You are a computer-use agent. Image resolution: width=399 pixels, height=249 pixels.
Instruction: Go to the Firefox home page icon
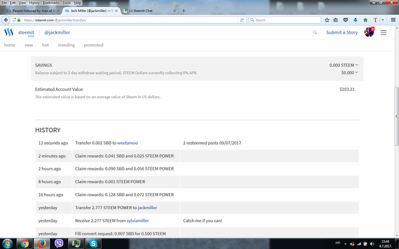[x=365, y=20]
